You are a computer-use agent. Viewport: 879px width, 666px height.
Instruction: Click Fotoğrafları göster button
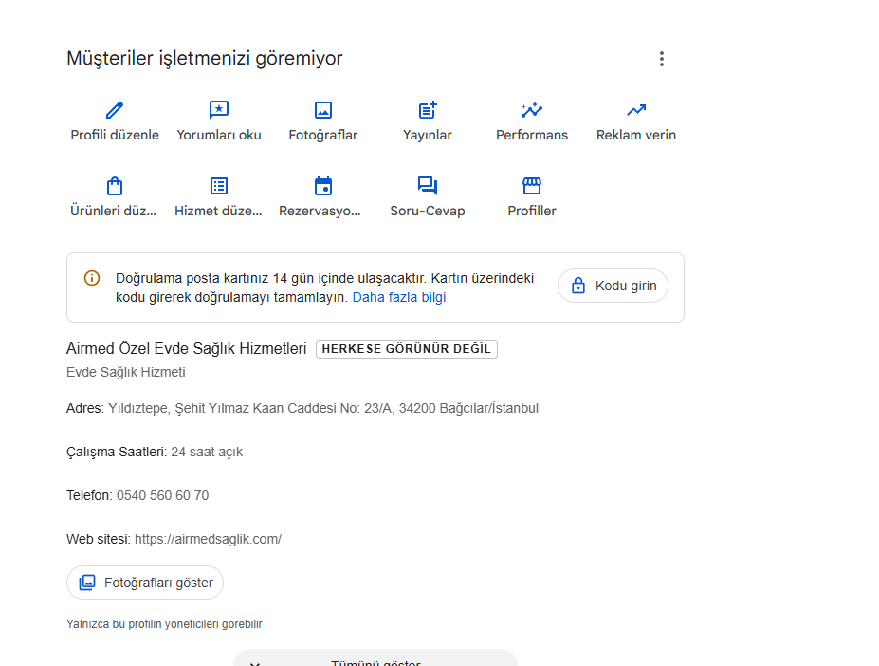145,583
